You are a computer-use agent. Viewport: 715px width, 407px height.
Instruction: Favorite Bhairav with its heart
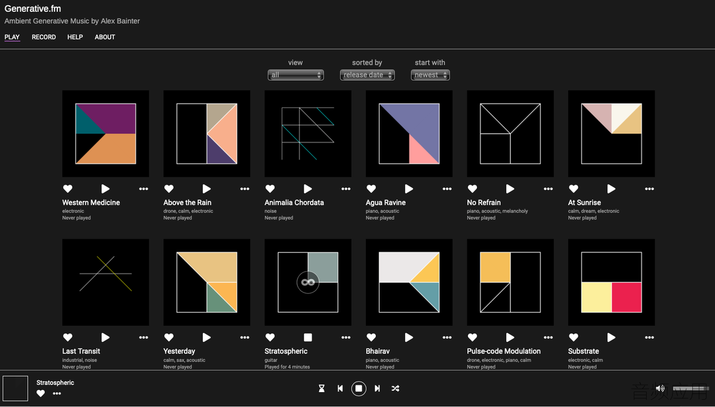pyautogui.click(x=371, y=337)
